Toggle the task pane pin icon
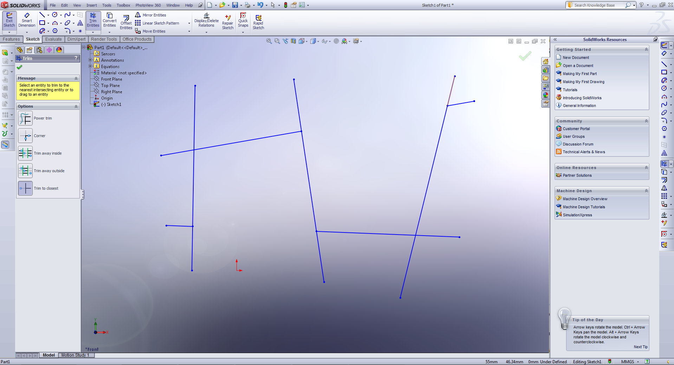The height and width of the screenshot is (365, 674). coord(655,40)
